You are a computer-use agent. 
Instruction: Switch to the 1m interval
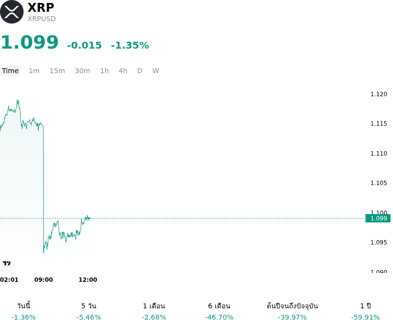34,71
